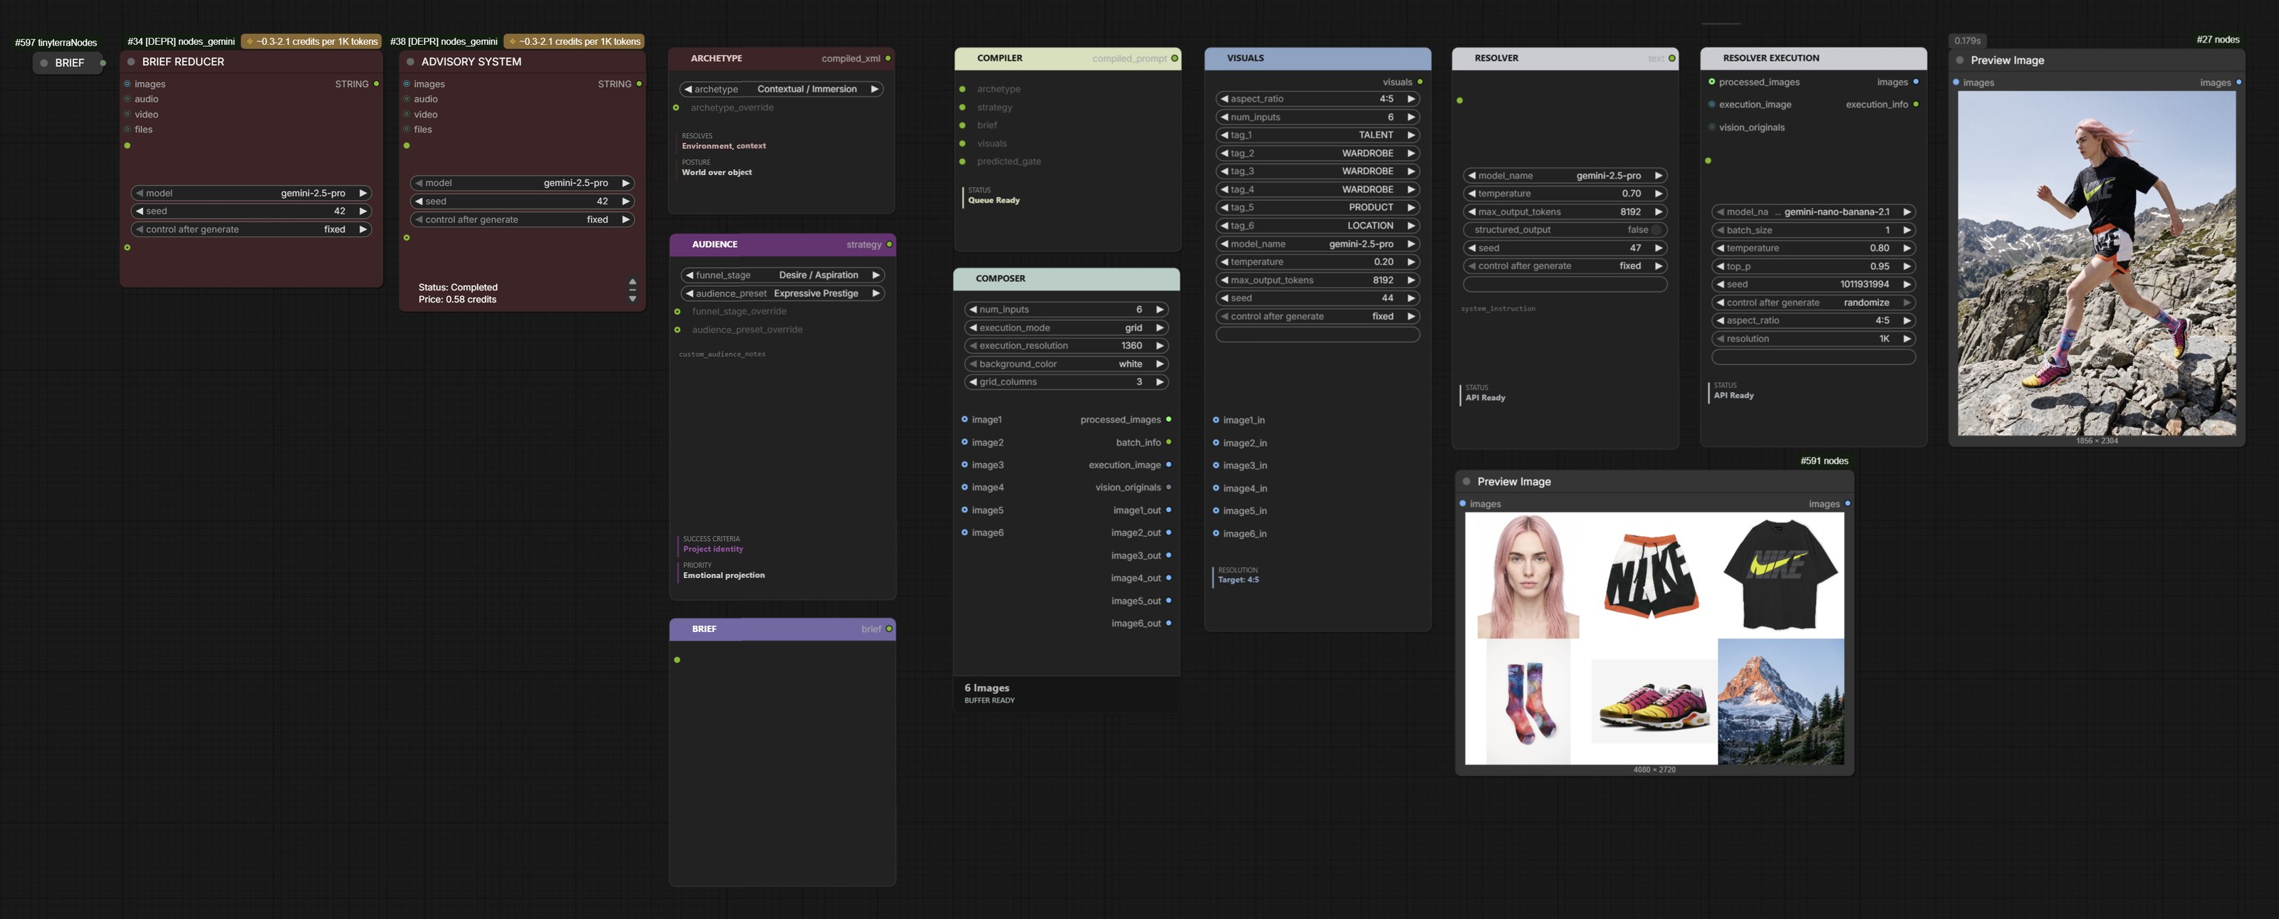Select the RESOLVER EXECUTION node title bar
The width and height of the screenshot is (2279, 919).
(x=1814, y=58)
